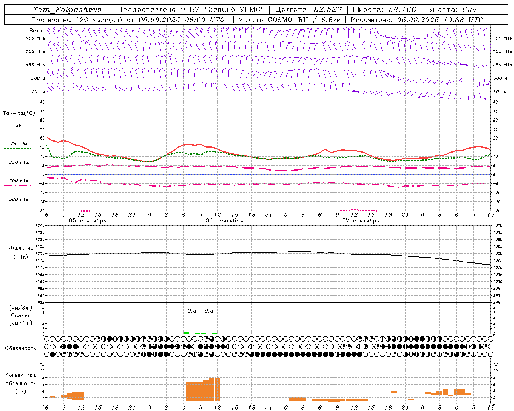Click the first green precipitation bar under 0.3
The height and width of the screenshot is (411, 514).
pyautogui.click(x=186, y=333)
